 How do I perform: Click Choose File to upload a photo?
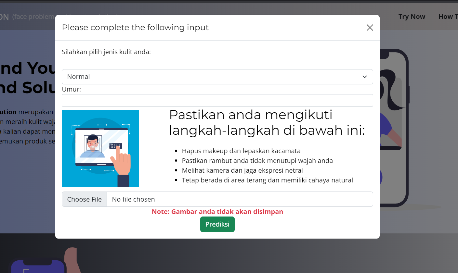point(84,199)
